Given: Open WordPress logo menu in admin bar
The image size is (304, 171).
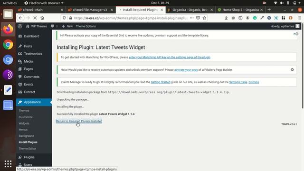Looking at the screenshot, I should [20, 26].
